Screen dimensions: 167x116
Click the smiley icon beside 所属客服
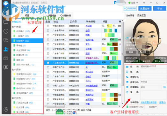point(127,87)
